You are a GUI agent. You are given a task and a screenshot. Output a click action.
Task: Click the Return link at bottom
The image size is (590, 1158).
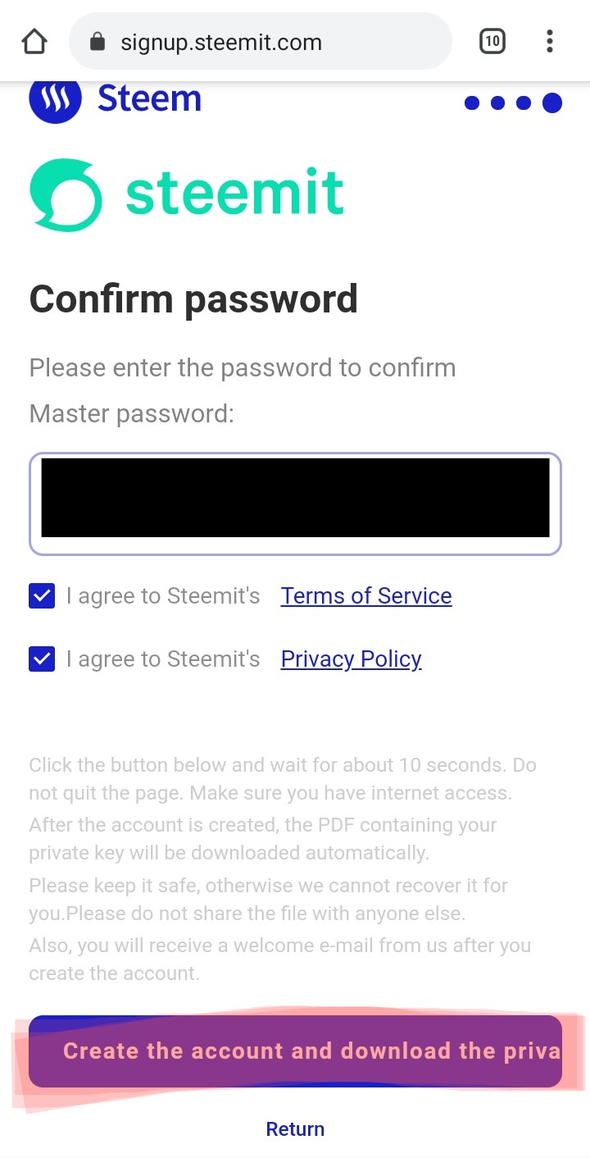295,1129
